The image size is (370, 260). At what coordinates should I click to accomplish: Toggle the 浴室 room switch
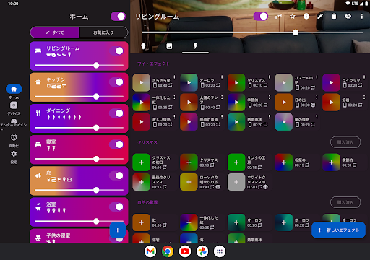116,207
